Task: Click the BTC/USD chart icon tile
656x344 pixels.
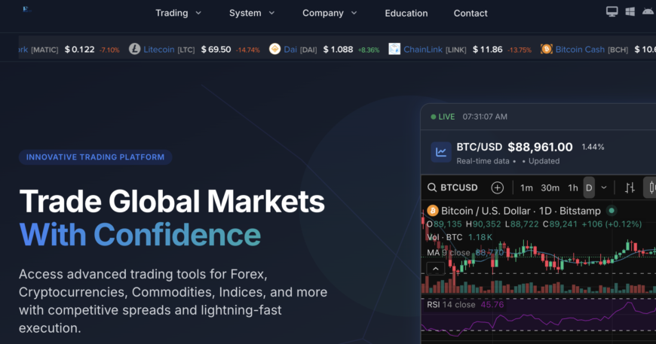Action: coord(441,152)
